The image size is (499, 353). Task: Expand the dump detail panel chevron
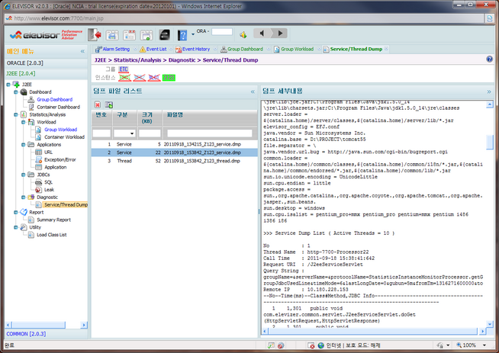pyautogui.click(x=489, y=91)
